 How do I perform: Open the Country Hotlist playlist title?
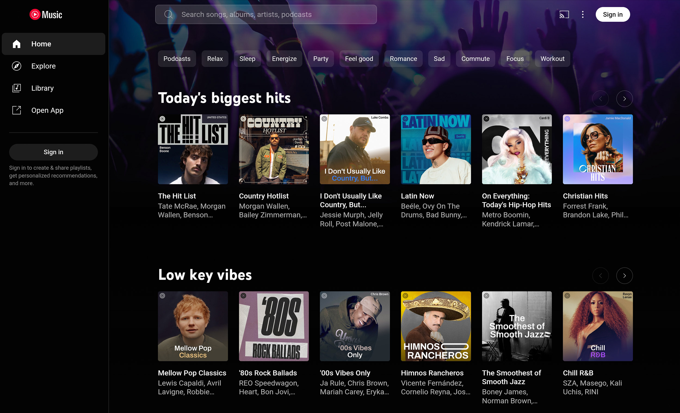(264, 196)
